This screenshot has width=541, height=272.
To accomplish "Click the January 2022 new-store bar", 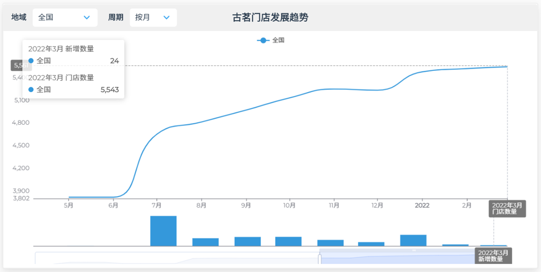I will [413, 240].
